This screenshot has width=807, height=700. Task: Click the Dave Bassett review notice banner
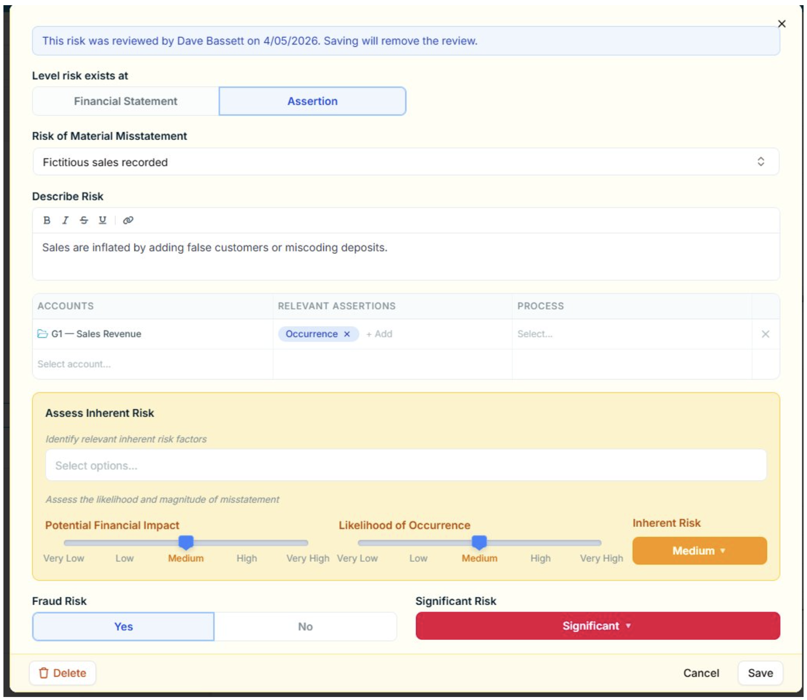coord(406,41)
